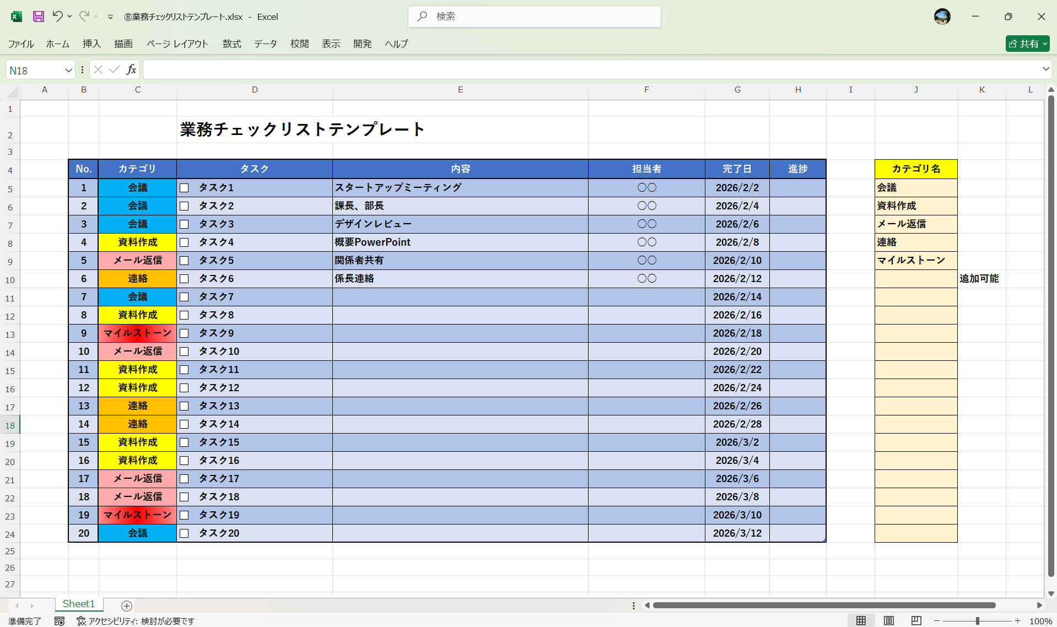Click the Insert Function (fx) icon

tap(131, 69)
